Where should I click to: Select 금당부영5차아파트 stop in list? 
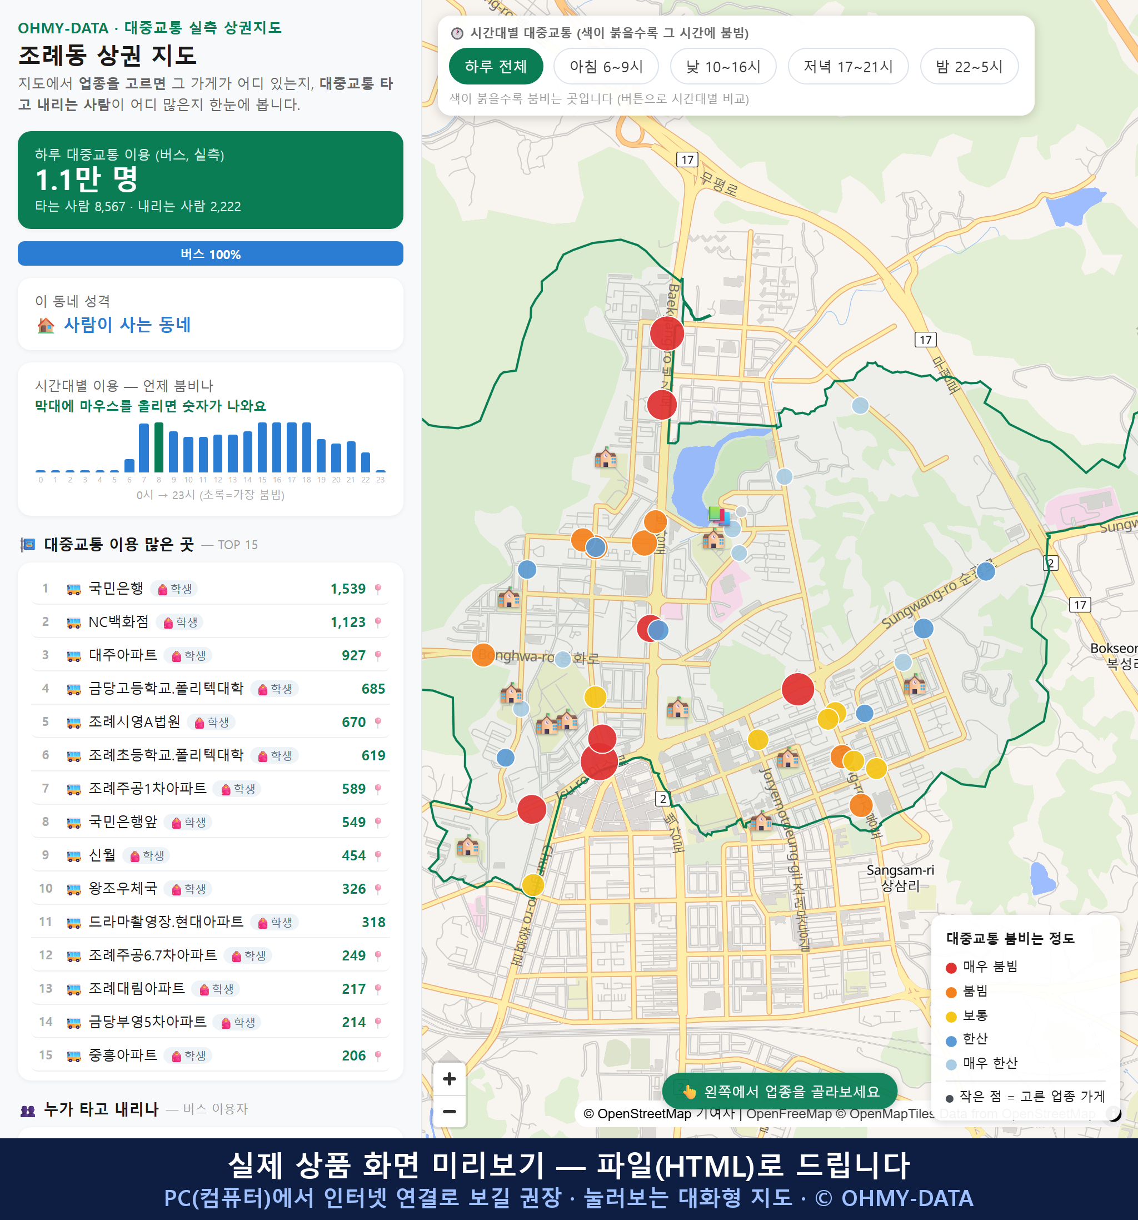pos(211,1022)
